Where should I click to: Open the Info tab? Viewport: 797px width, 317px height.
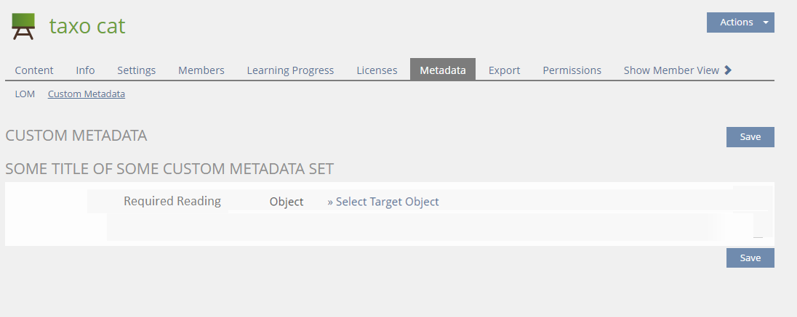coord(85,70)
